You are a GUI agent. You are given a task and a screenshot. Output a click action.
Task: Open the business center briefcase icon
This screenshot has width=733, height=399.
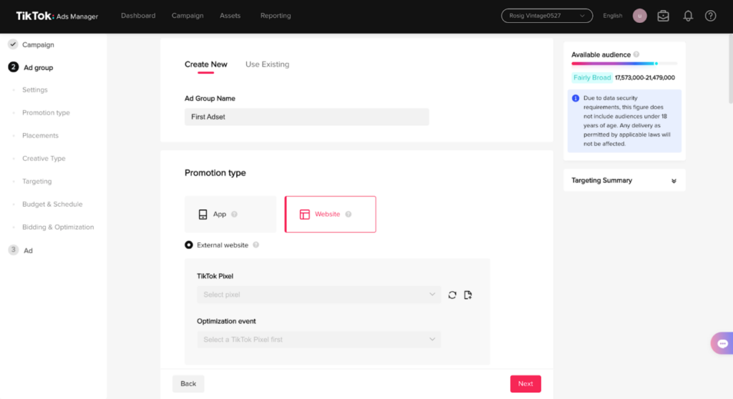point(664,16)
